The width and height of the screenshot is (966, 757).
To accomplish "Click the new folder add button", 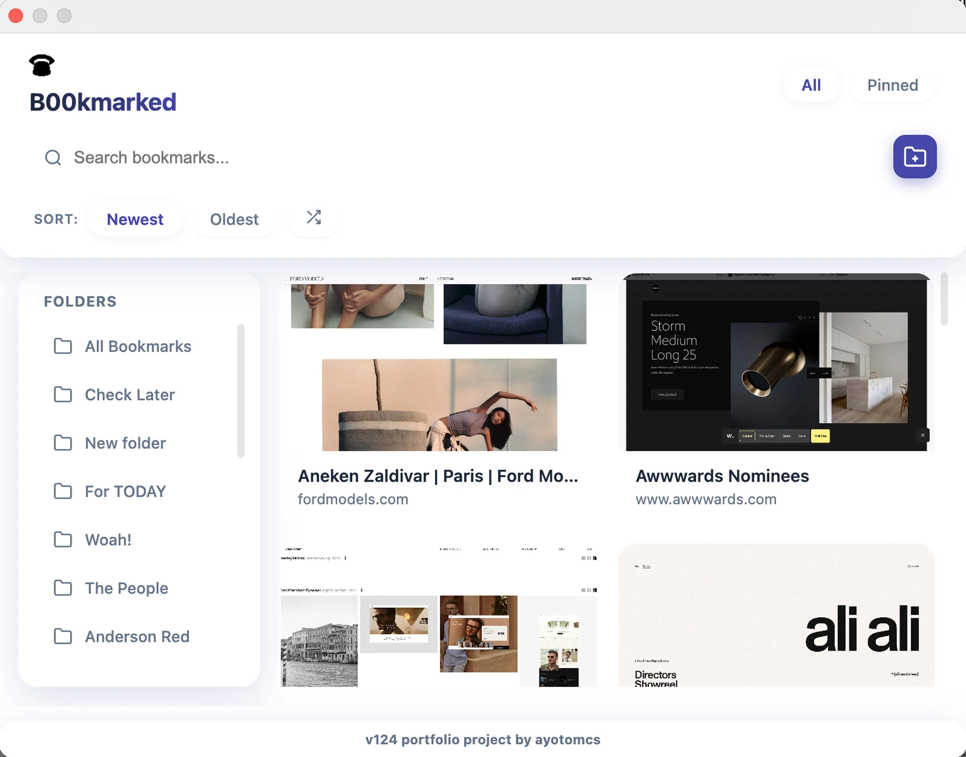I will (x=914, y=156).
